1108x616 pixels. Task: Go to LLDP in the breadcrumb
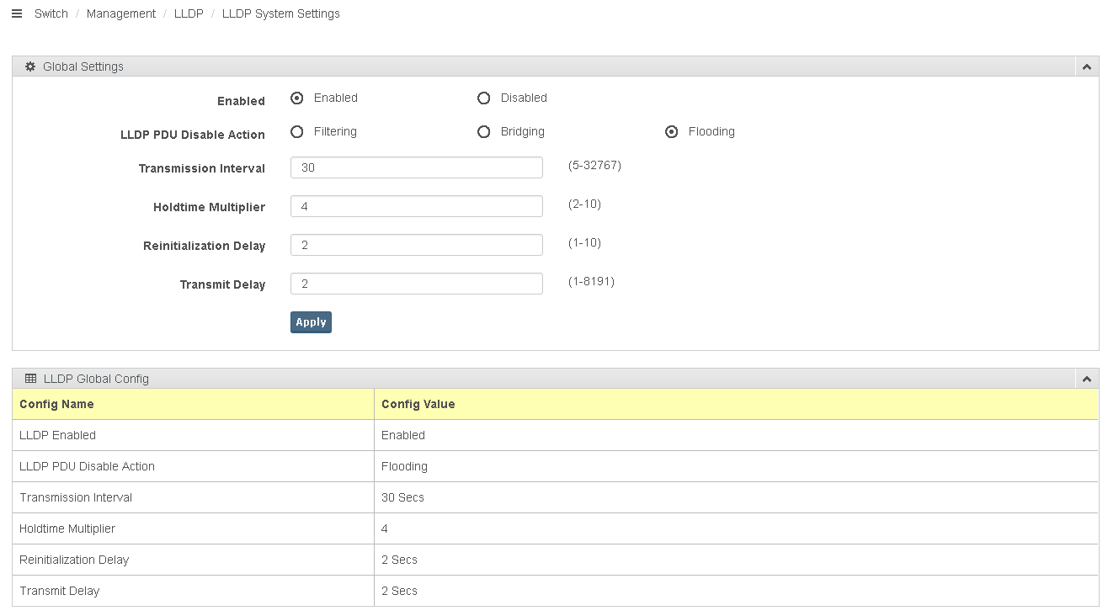point(189,13)
